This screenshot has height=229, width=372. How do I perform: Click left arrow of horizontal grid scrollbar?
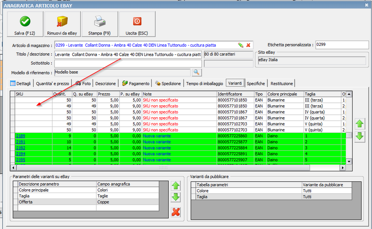[x=13, y=168]
